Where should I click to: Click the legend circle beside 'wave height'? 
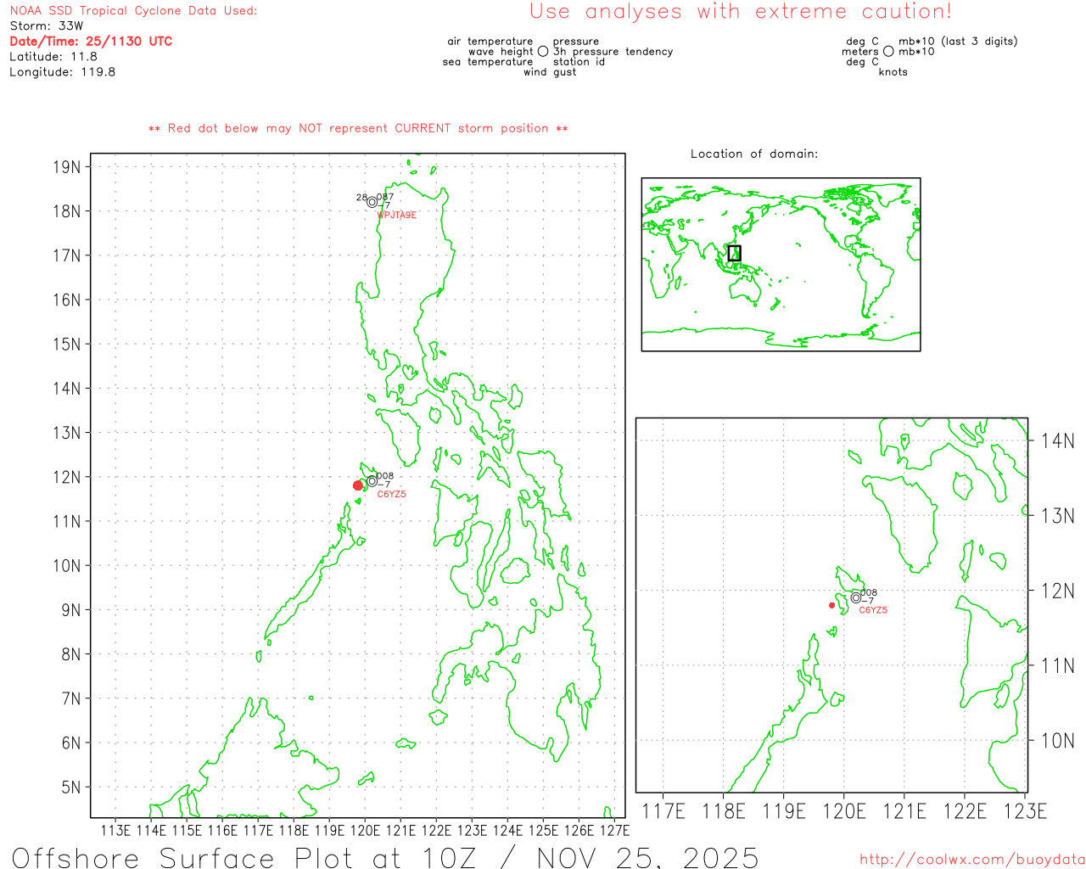click(543, 52)
